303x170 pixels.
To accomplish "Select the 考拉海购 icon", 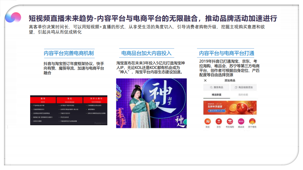I will (230, 121).
